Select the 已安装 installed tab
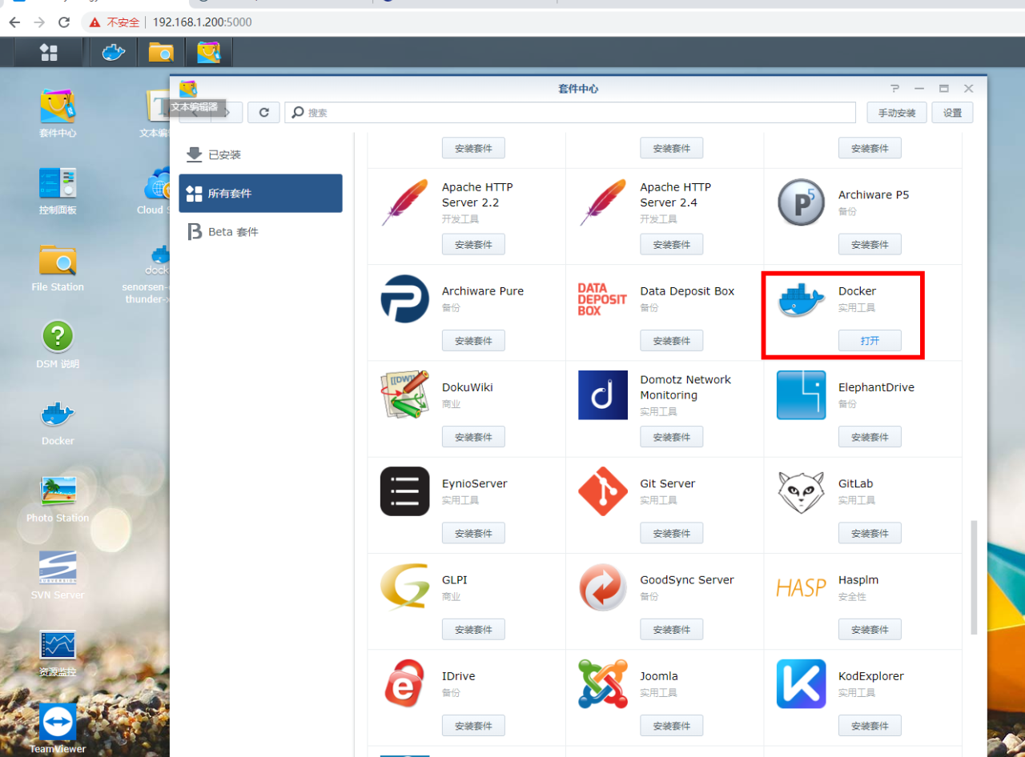Screen dimensions: 1025x757 pyautogui.click(x=224, y=154)
